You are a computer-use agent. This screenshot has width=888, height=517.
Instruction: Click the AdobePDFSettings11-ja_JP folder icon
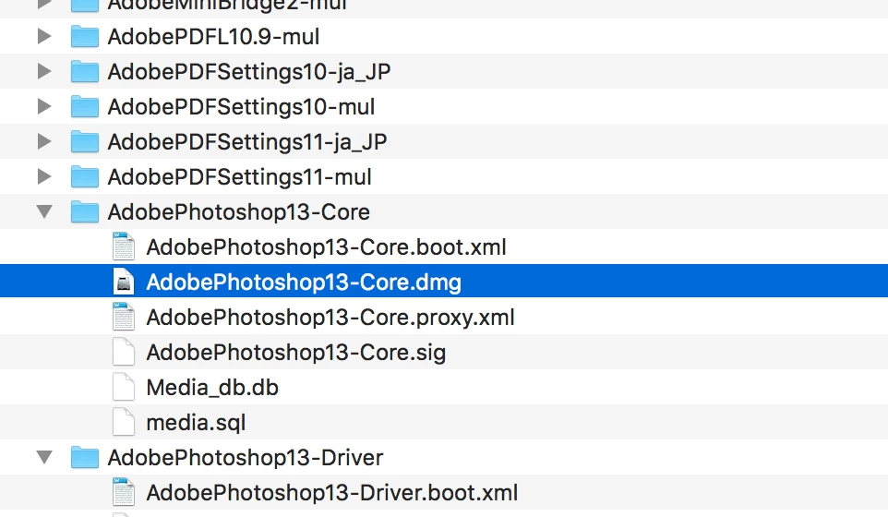pyautogui.click(x=85, y=142)
